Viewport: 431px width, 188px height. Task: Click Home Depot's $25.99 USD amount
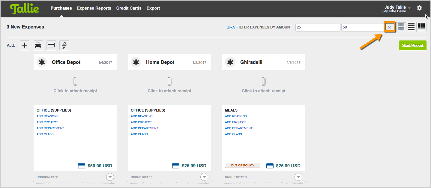[x=194, y=166]
